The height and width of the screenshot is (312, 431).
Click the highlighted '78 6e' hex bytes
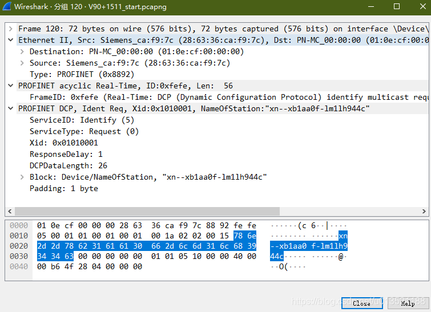coord(245,236)
